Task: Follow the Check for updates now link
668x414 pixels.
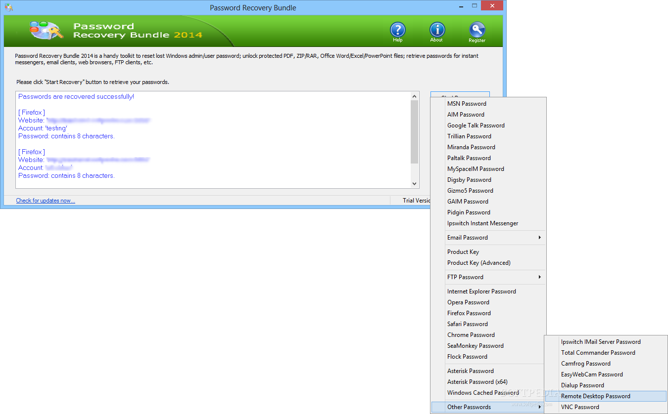Action: coord(46,201)
